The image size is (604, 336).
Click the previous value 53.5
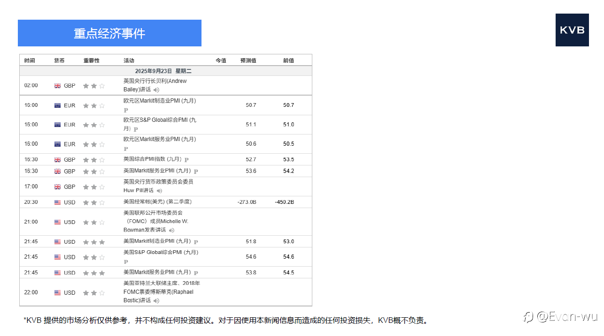point(288,160)
